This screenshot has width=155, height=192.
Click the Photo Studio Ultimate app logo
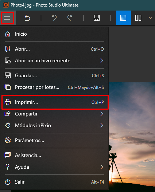[5, 5]
